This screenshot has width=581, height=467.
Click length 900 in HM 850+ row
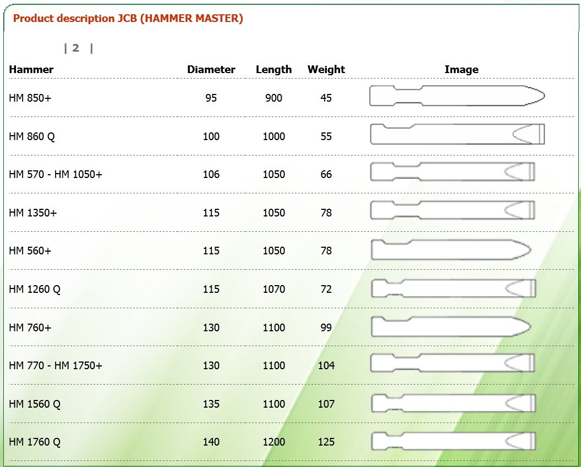(274, 98)
